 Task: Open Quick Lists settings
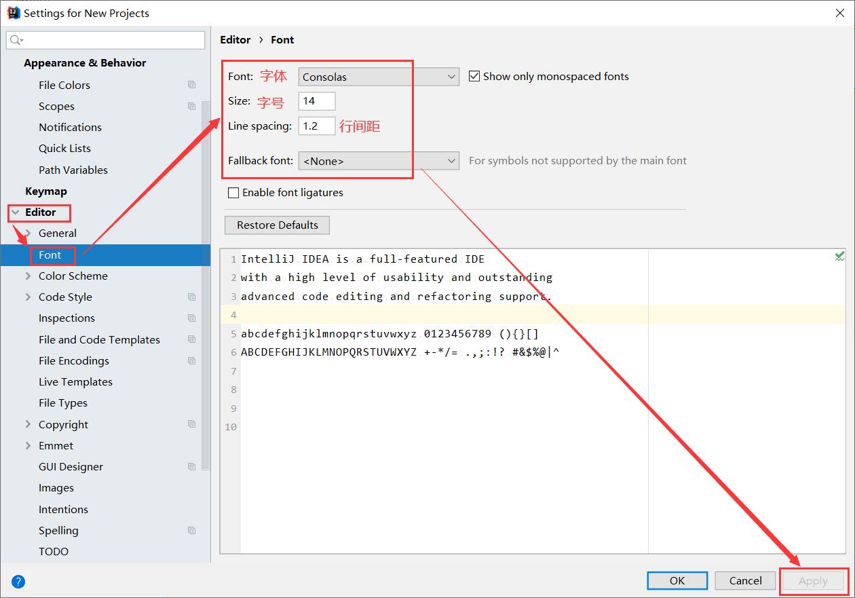point(64,148)
